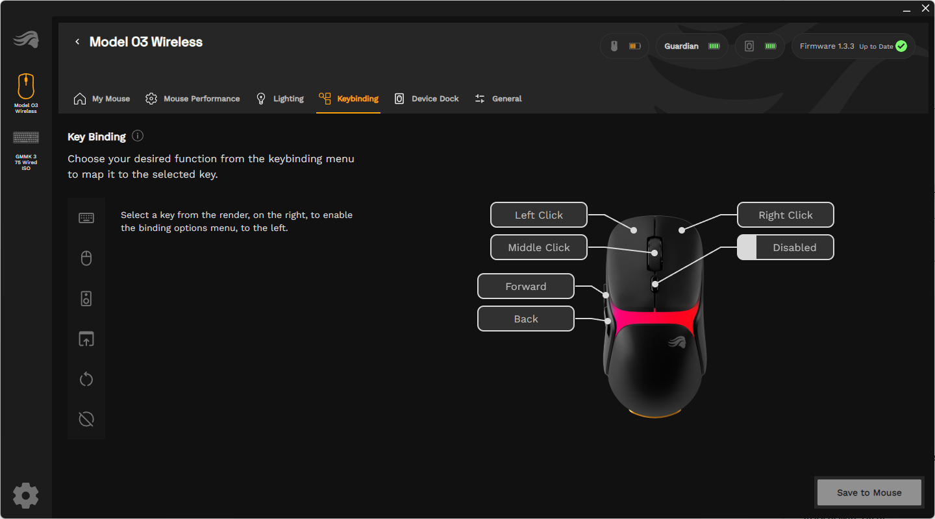
Task: Select the Forward side button binding
Action: (x=526, y=286)
